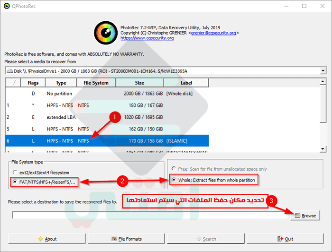Sort partitions by the Type column header

click(61, 83)
